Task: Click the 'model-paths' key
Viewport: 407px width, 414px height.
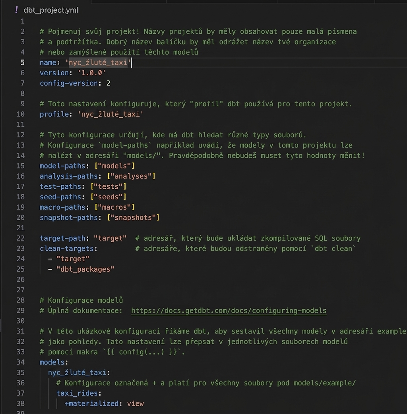Action: 62,166
